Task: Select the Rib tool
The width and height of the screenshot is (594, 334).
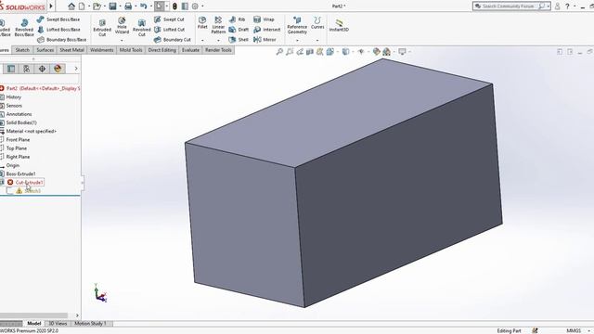Action: [x=238, y=19]
